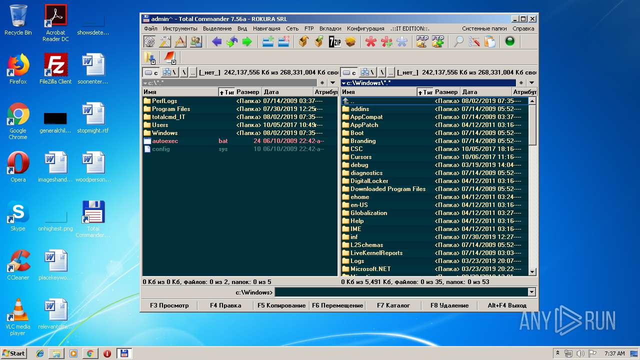Go up with right panel double-dot button
The width and height of the screenshot is (640, 360).
pyautogui.click(x=391, y=72)
